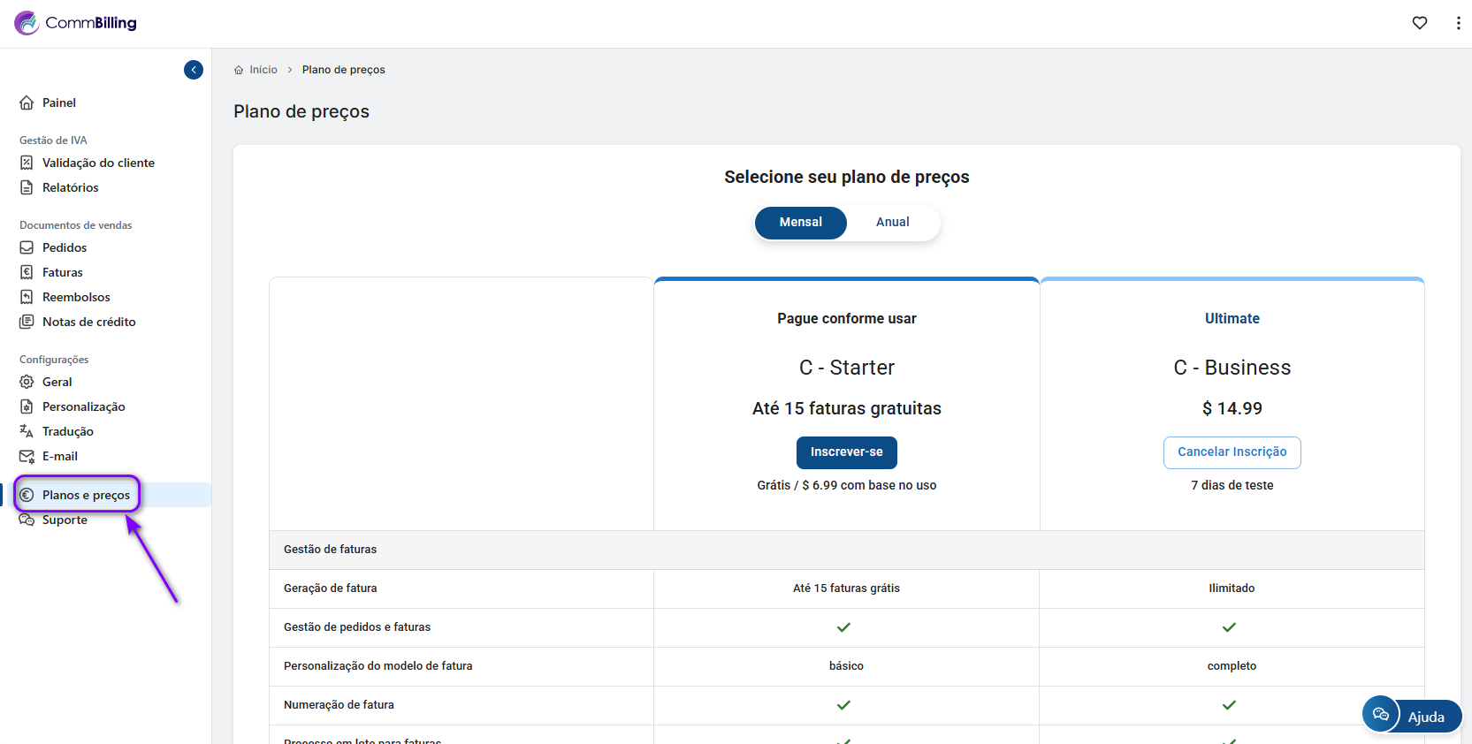Click the Reembolsos icon in sidebar
Screen dimensions: 1472x744
(27, 297)
